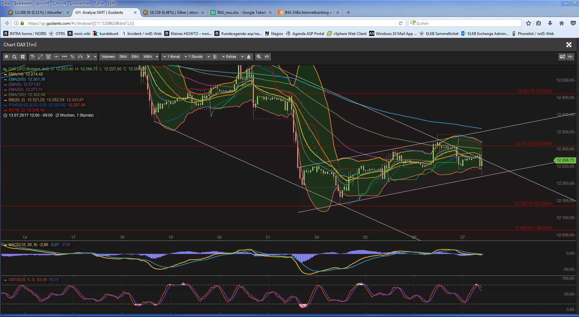
Task: Select the curve drawing tool
Action: point(80,57)
